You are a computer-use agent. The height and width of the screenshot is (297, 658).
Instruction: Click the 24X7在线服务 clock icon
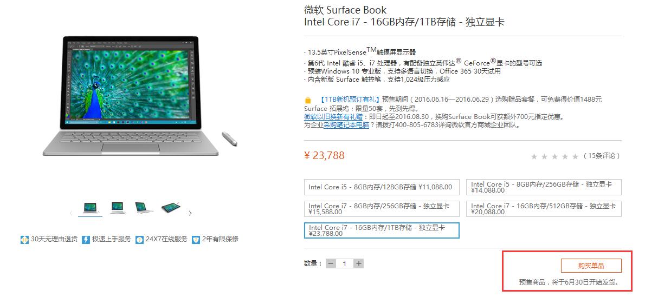coord(139,239)
